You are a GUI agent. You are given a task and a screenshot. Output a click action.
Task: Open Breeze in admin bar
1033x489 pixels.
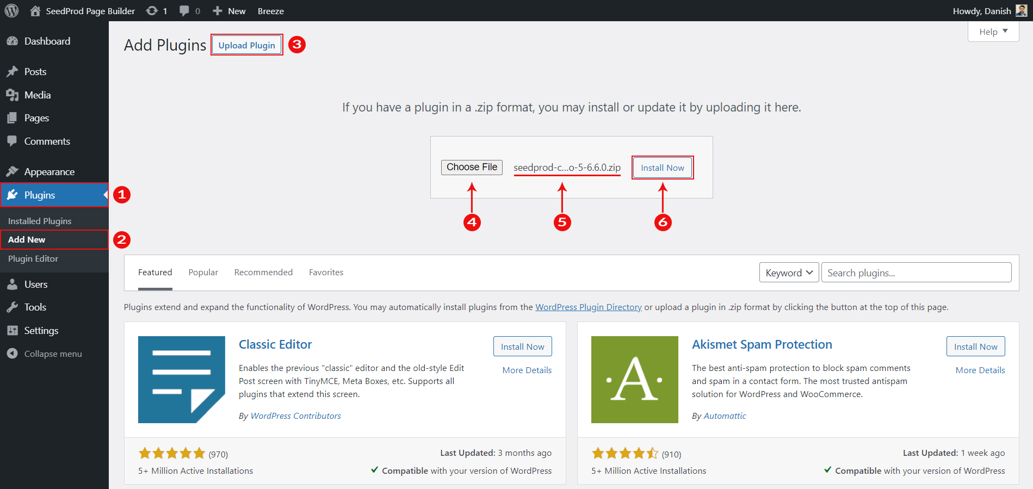(271, 11)
